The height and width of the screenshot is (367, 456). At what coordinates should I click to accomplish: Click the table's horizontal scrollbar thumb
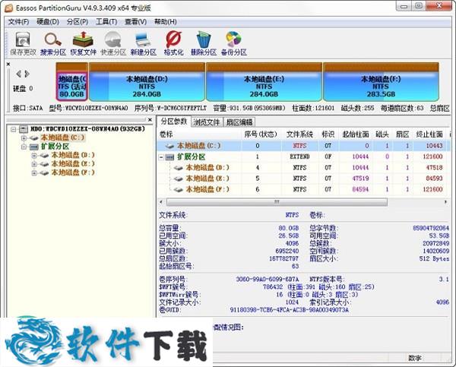(277, 202)
